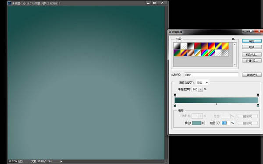263x164 pixels.
Task: Confirm with the 确定 button
Action: pyautogui.click(x=252, y=41)
